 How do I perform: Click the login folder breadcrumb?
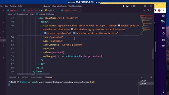pyautogui.click(x=32, y=14)
